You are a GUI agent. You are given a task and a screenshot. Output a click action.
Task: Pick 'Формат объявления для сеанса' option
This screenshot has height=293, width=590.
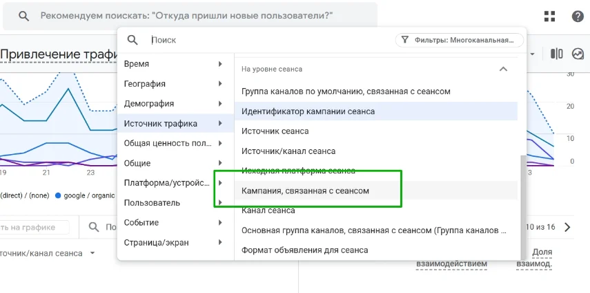click(304, 250)
